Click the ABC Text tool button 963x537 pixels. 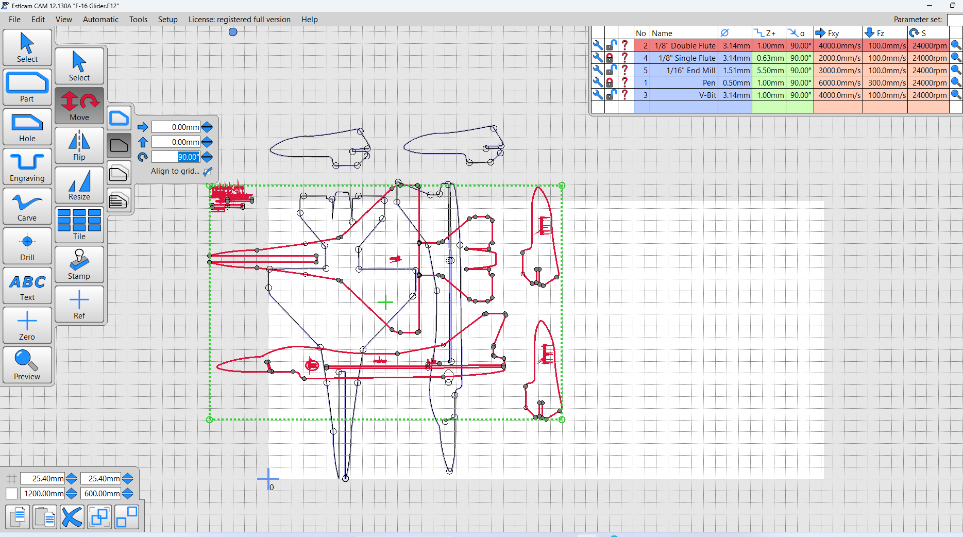pyautogui.click(x=27, y=286)
